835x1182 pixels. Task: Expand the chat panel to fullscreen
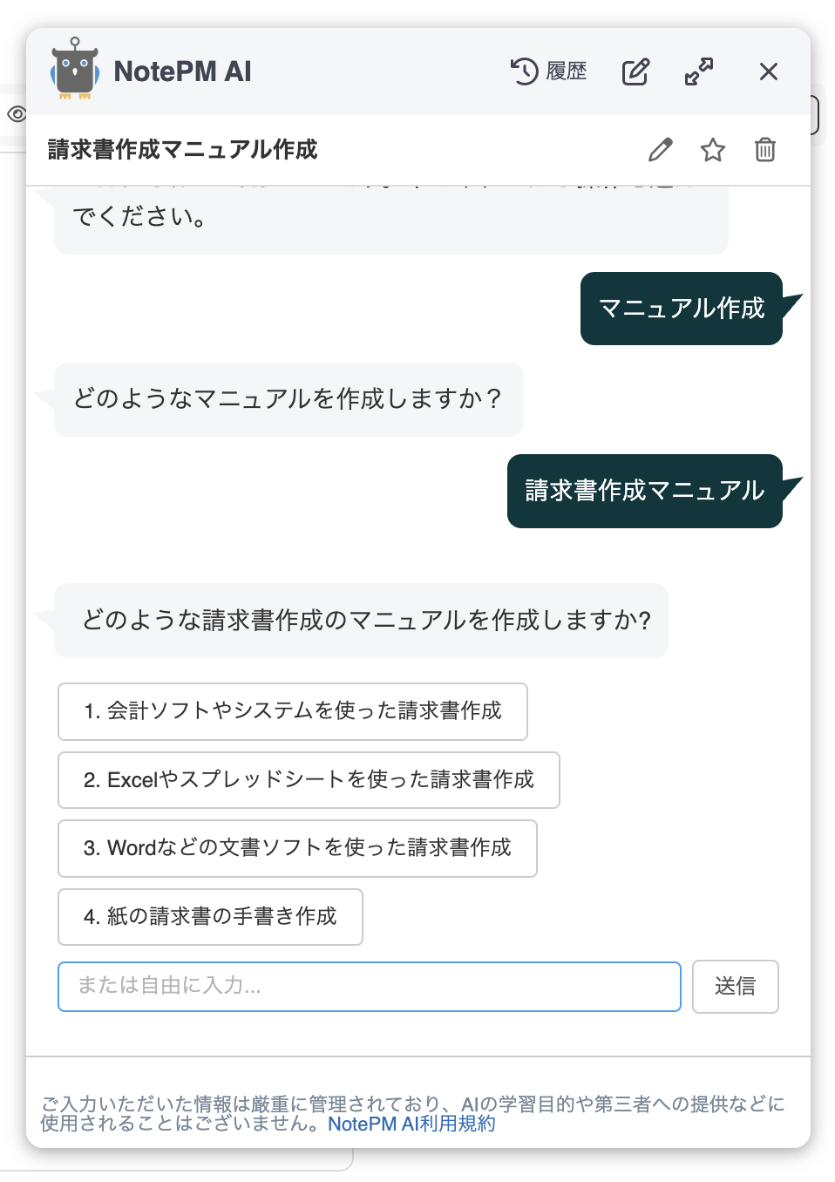(699, 71)
